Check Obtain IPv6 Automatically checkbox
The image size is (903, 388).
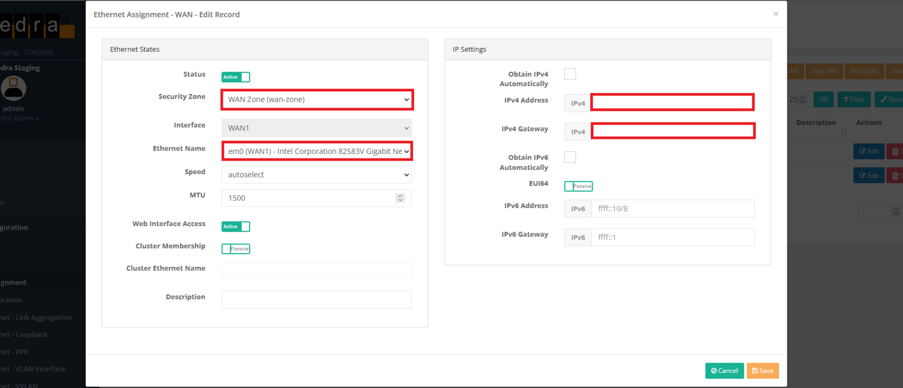click(570, 157)
